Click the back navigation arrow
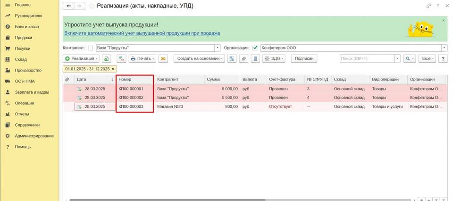 [69, 6]
